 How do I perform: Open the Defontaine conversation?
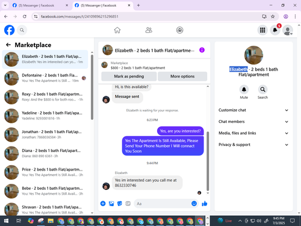(x=45, y=78)
